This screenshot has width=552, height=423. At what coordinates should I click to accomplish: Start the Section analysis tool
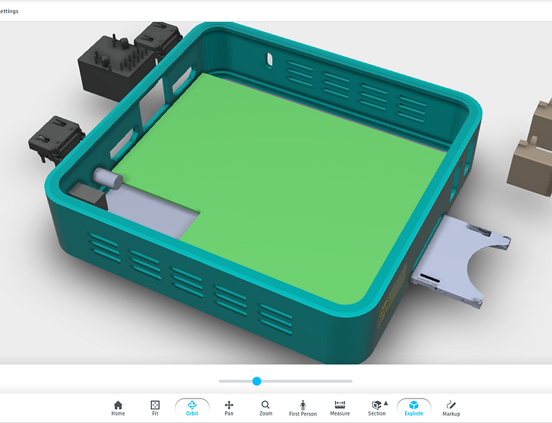pos(376,408)
